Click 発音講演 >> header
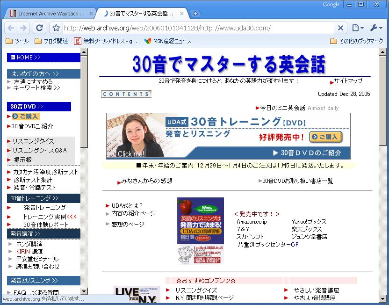 pyautogui.click(x=43, y=234)
